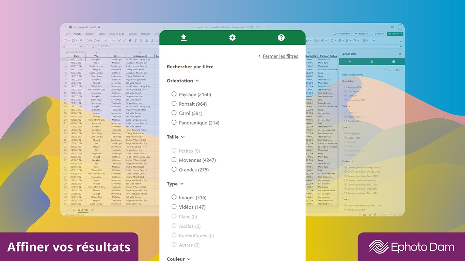
Task: Switch to the Formules ribbon tab
Action: point(132,34)
